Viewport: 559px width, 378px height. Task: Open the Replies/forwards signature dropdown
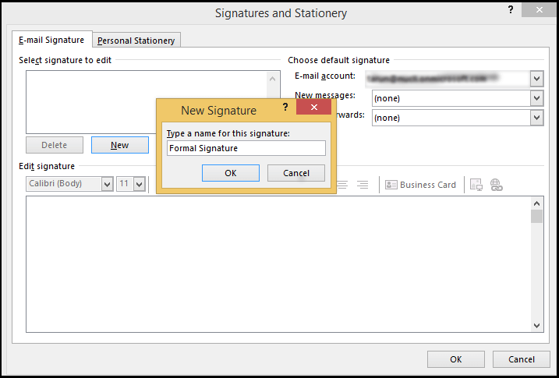(x=536, y=118)
